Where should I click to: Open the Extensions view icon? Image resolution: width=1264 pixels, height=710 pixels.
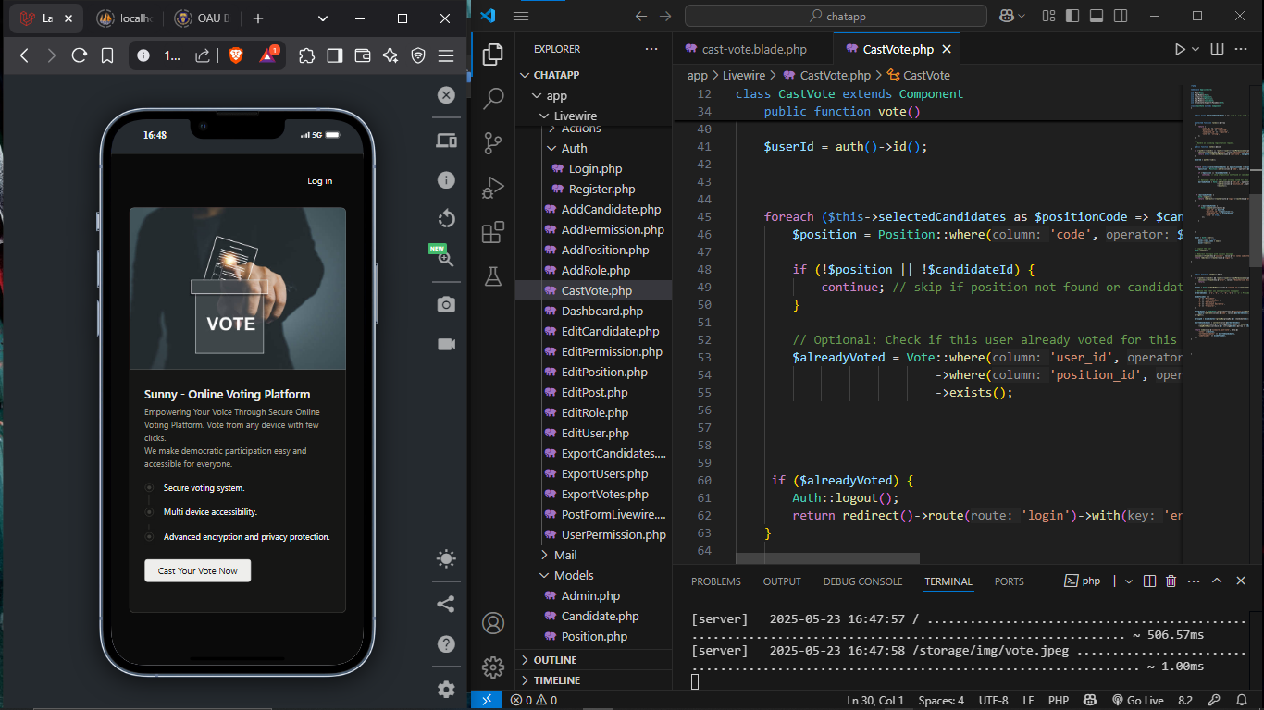click(493, 232)
